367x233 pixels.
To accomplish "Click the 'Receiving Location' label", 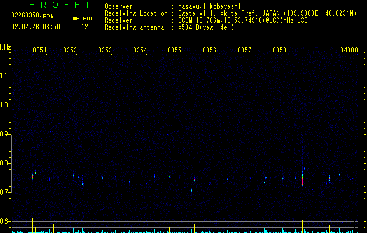I will [136, 13].
